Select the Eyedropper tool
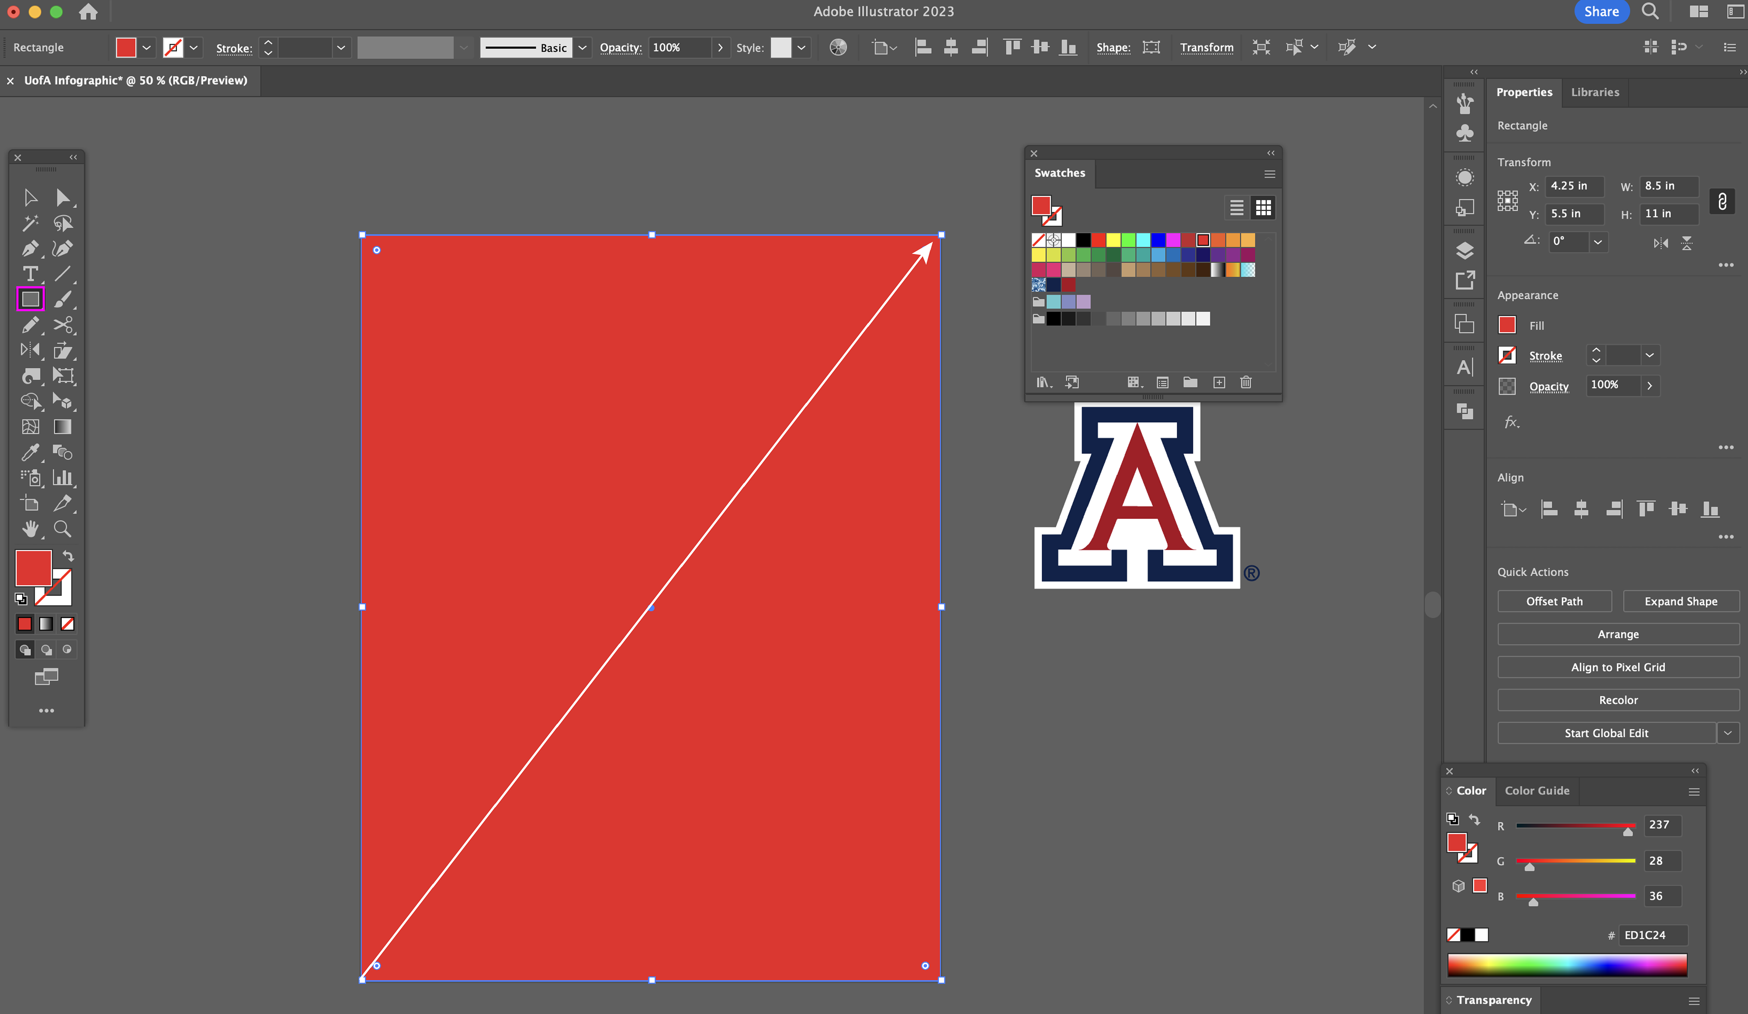The height and width of the screenshot is (1014, 1748). click(x=30, y=453)
